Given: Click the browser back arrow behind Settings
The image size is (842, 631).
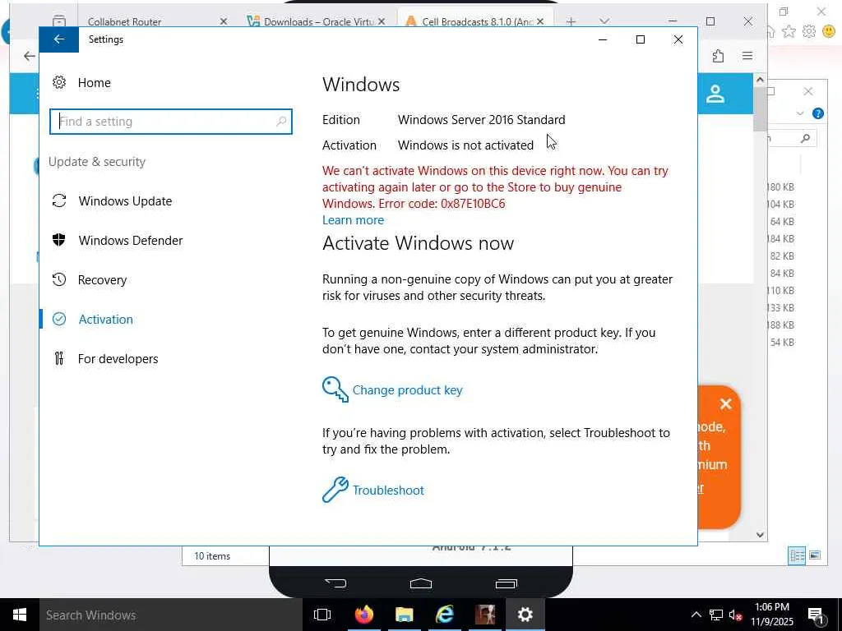Looking at the screenshot, I should [29, 56].
